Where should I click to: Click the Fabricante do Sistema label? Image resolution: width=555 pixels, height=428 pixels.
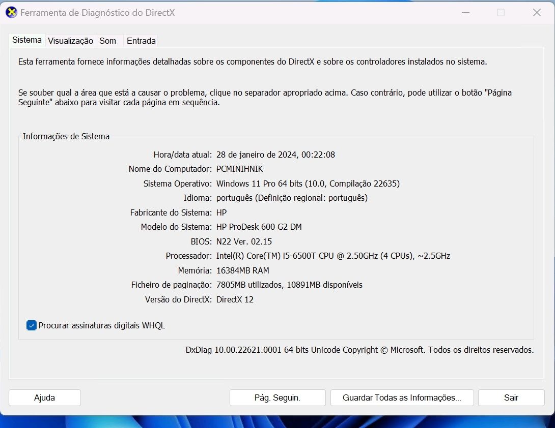point(171,212)
